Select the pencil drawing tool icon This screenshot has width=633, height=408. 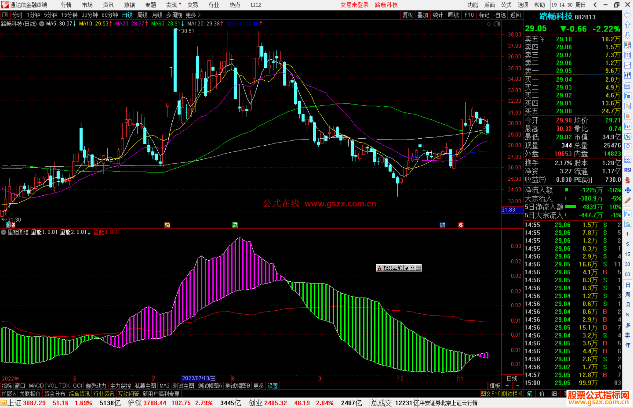pyautogui.click(x=627, y=200)
